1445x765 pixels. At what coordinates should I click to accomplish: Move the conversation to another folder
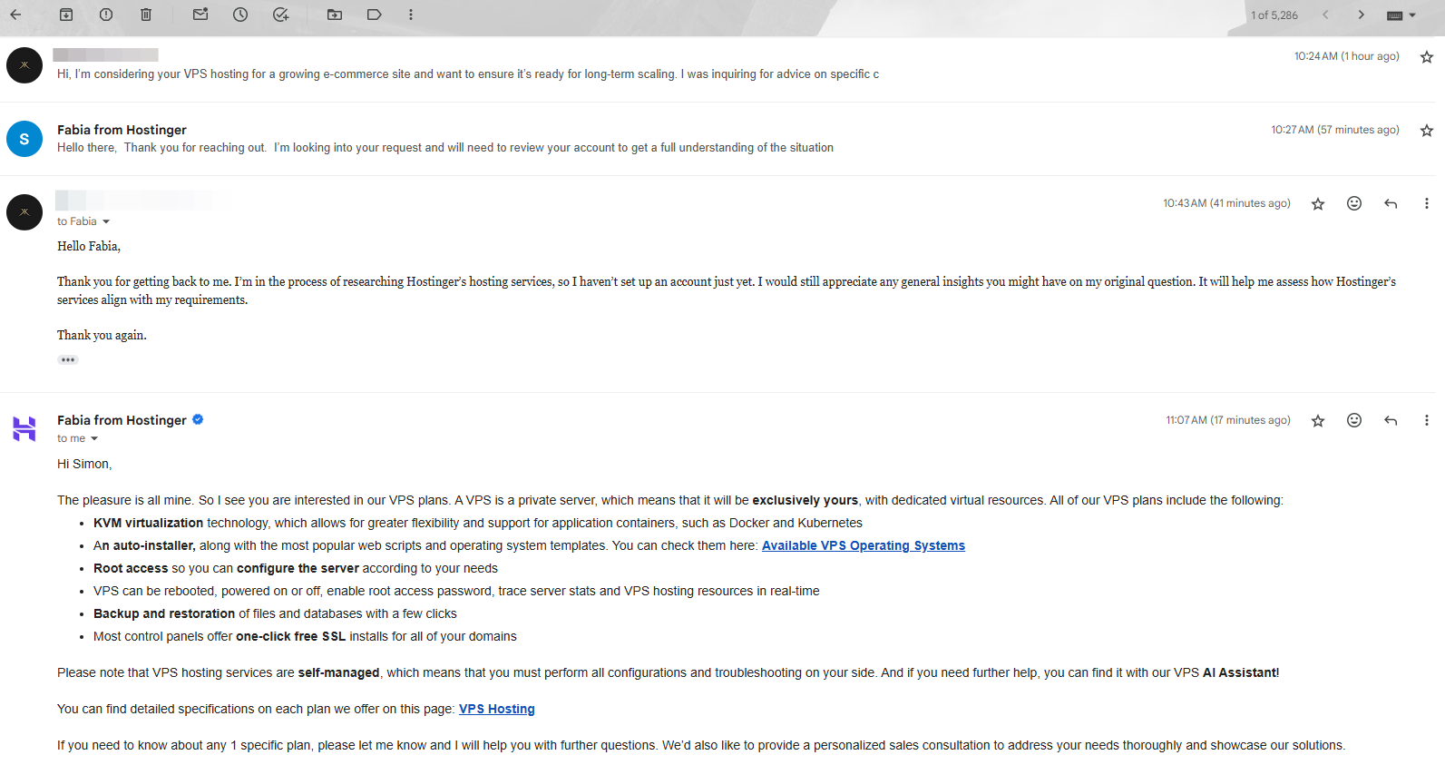(x=334, y=15)
